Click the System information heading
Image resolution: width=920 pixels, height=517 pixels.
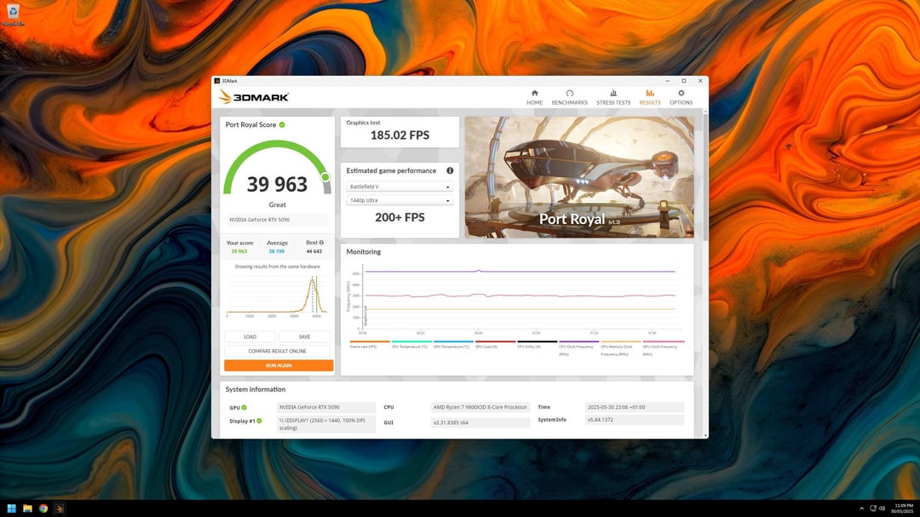256,389
